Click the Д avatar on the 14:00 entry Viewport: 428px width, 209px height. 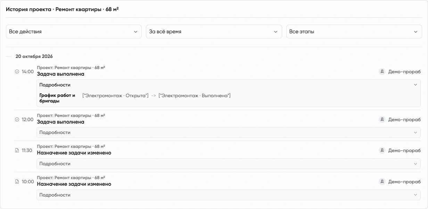click(382, 72)
